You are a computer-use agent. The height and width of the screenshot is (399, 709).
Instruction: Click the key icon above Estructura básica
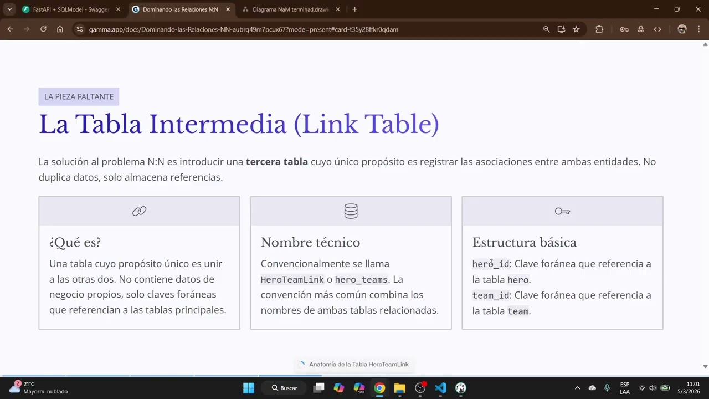point(562,211)
